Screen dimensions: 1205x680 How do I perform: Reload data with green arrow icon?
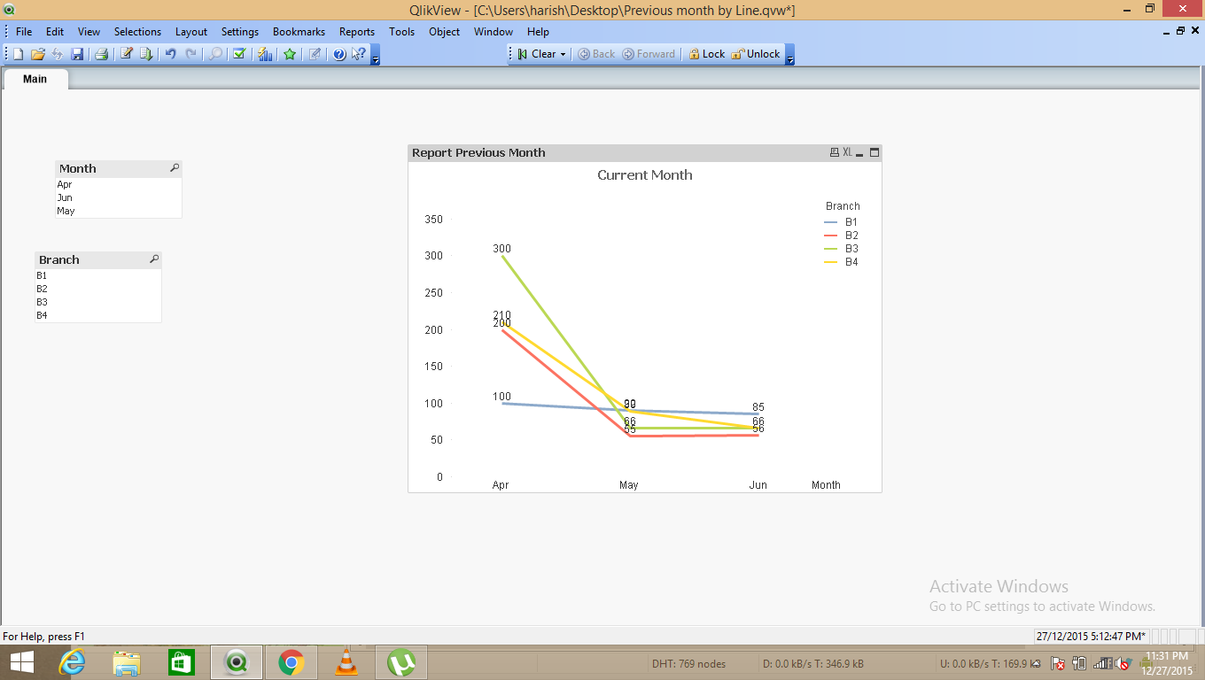click(145, 54)
